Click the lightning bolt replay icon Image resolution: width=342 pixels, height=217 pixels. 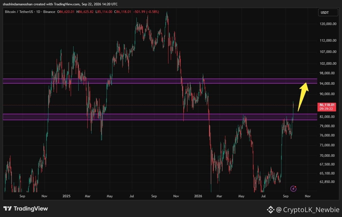293,189
